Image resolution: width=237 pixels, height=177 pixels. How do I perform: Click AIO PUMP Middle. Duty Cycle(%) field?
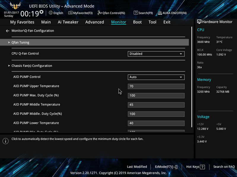coord(156,114)
